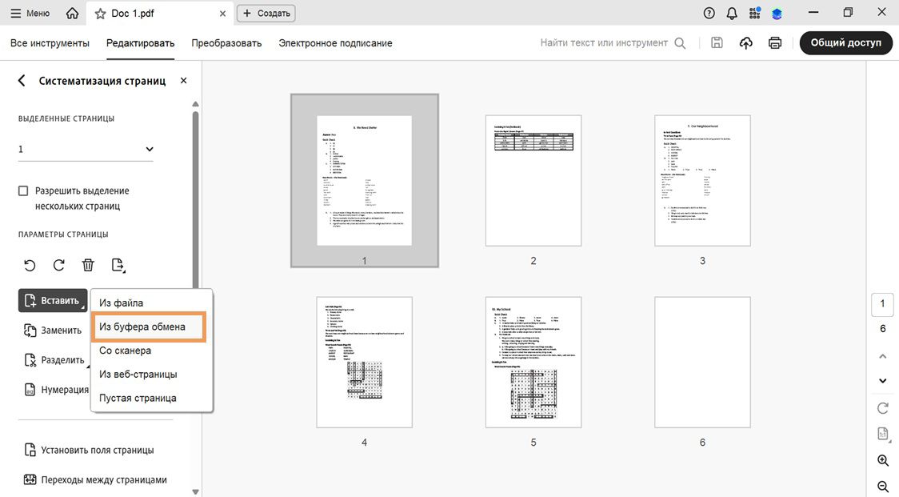Screen dimensions: 899x497
Task: Close the Систематизация страниц panel
Action: [x=183, y=80]
